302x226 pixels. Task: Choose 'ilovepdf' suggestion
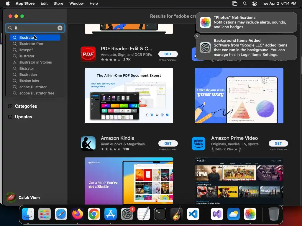pyautogui.click(x=35, y=50)
